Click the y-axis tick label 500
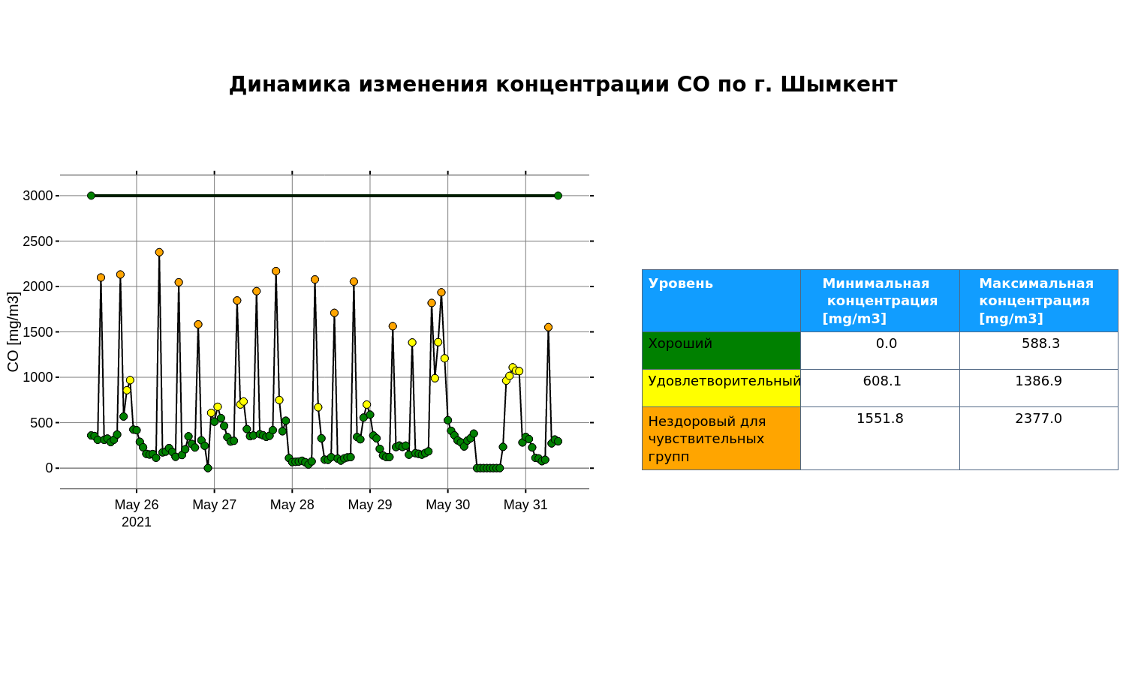 pyautogui.click(x=41, y=423)
